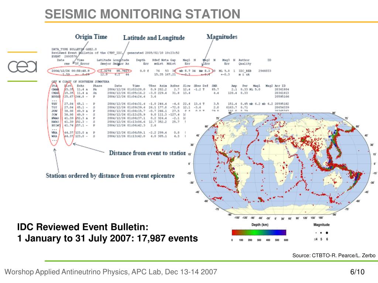Click arrival ID 20361804

[x=282, y=89]
